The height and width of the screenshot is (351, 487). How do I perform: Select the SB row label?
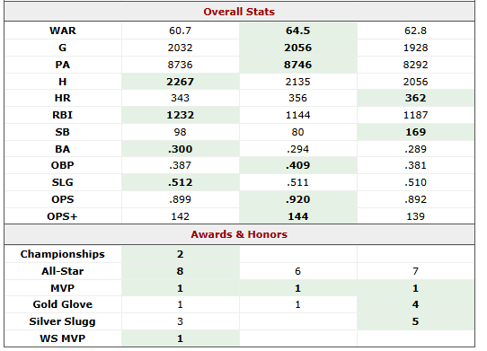point(63,132)
